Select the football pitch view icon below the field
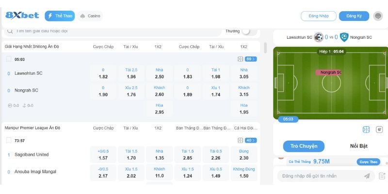The height and width of the screenshot is (194, 388). pos(366,130)
